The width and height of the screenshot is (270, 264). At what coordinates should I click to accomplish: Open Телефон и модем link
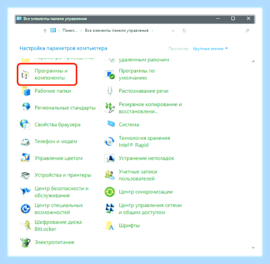pyautogui.click(x=56, y=141)
